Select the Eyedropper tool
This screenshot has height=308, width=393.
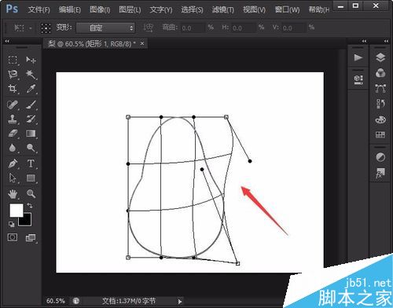[31, 89]
